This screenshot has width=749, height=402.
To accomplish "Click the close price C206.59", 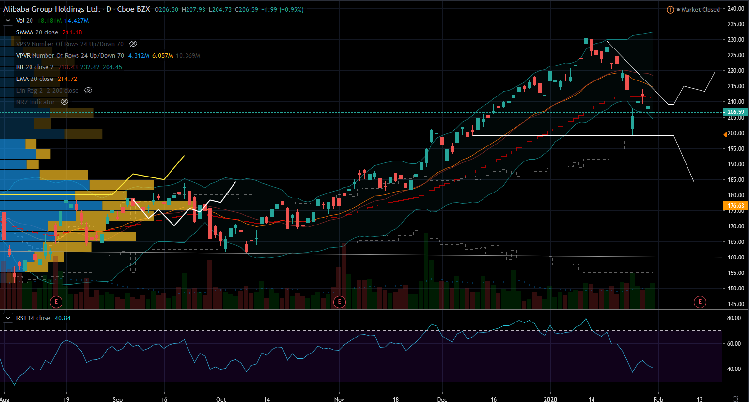I will coord(247,10).
